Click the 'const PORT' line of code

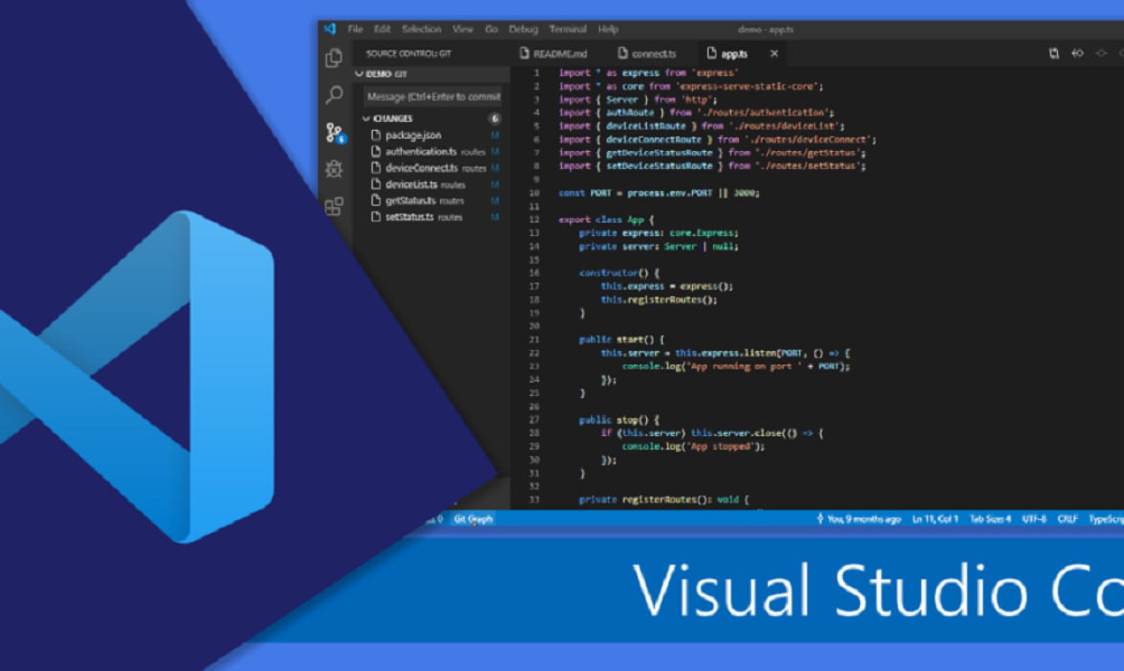[x=659, y=193]
